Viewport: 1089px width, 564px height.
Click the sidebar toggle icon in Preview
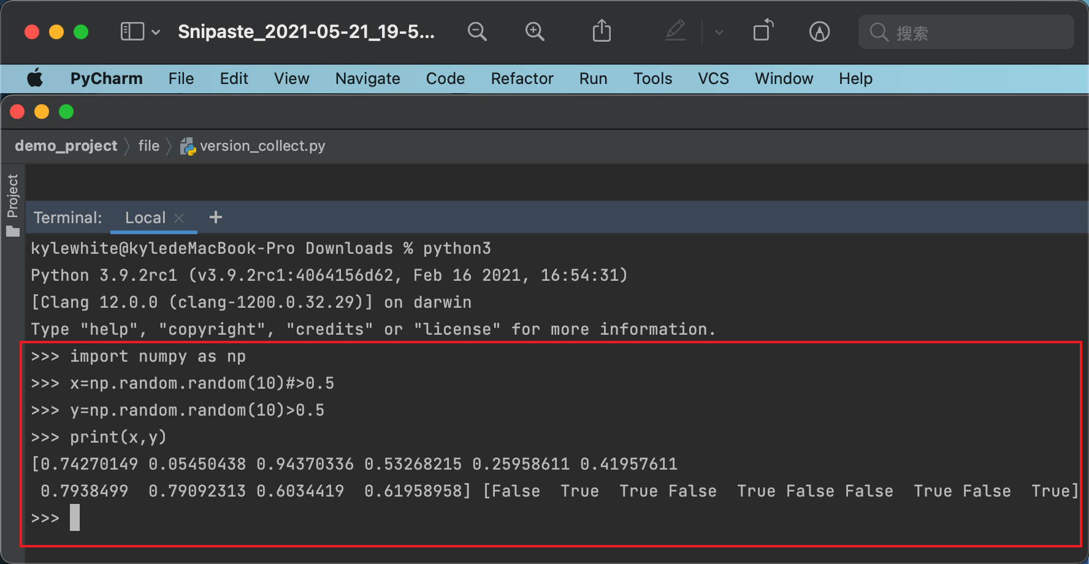pyautogui.click(x=132, y=31)
